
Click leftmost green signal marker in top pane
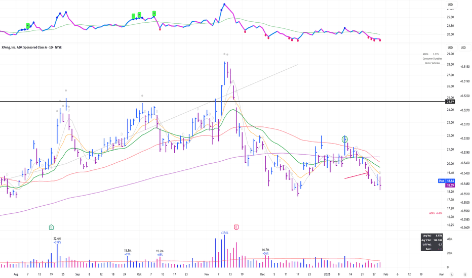pyautogui.click(x=28, y=26)
